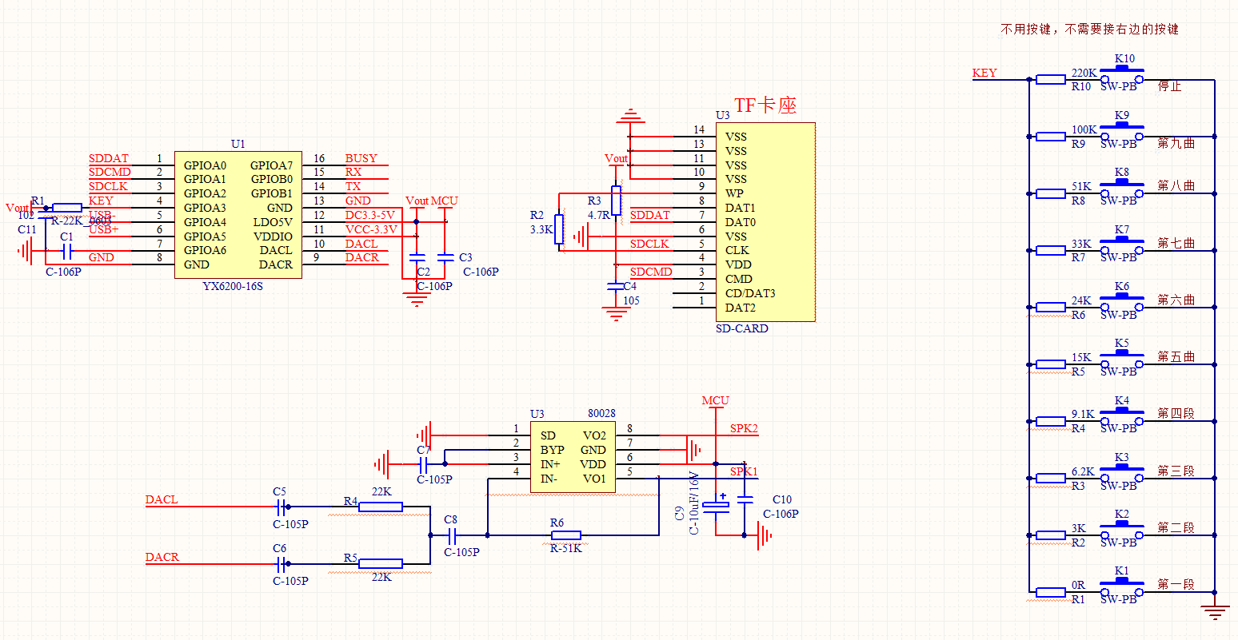
Task: Select the YX6200-16S chip body
Action: 238,214
